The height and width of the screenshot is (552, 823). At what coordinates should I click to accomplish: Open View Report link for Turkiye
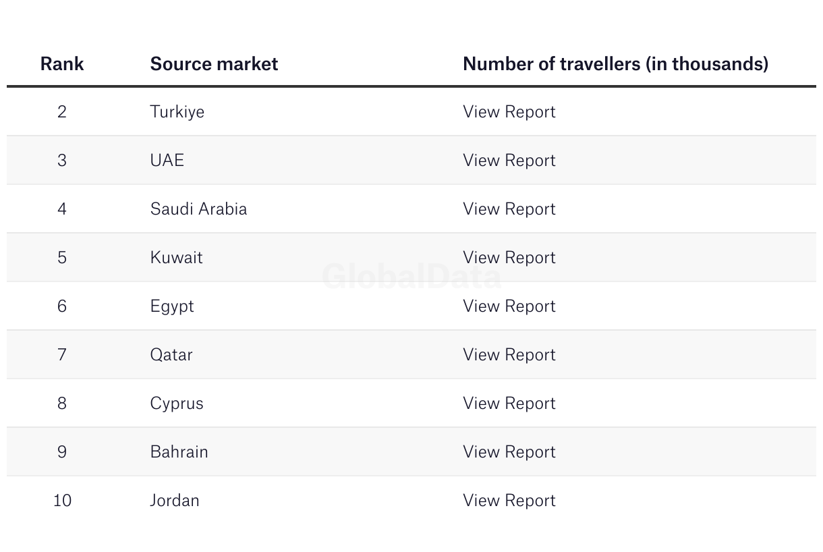(509, 112)
